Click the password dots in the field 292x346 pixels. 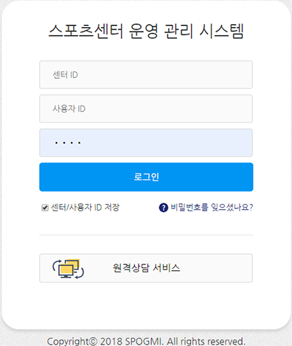(68, 143)
